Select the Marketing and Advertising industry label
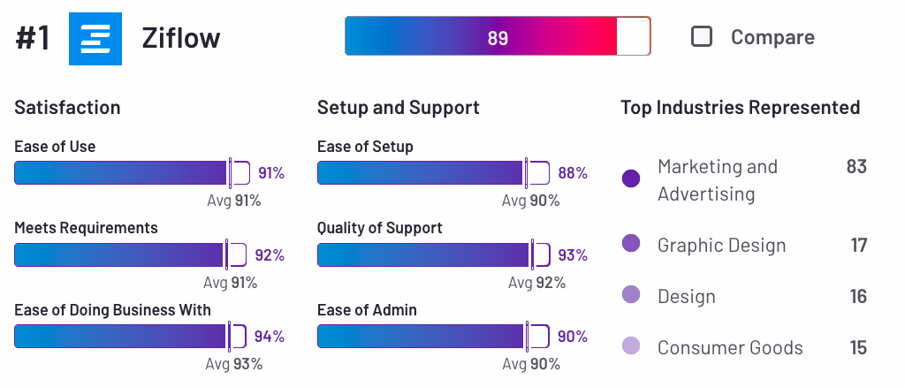This screenshot has width=905, height=387. coord(717,179)
